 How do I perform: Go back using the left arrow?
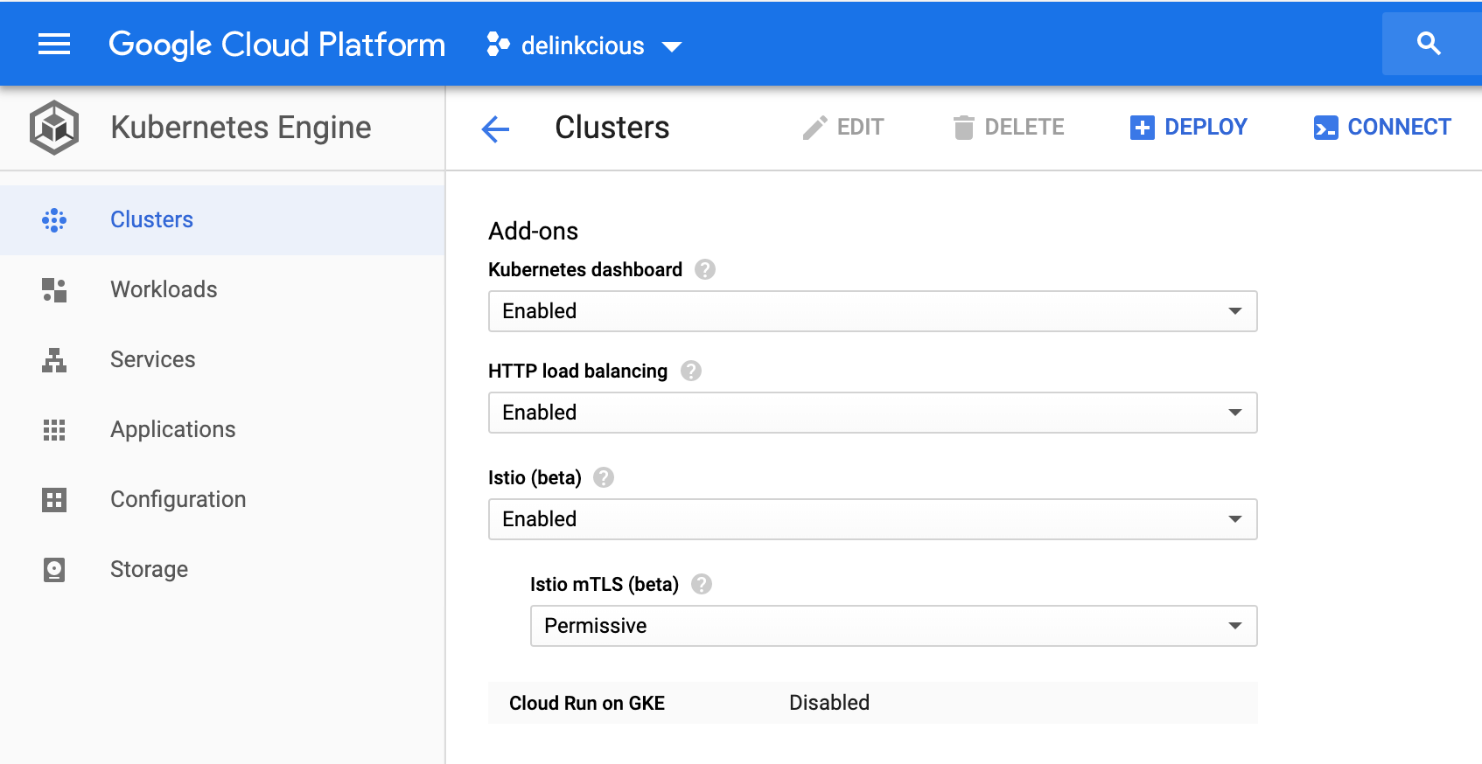tap(495, 129)
